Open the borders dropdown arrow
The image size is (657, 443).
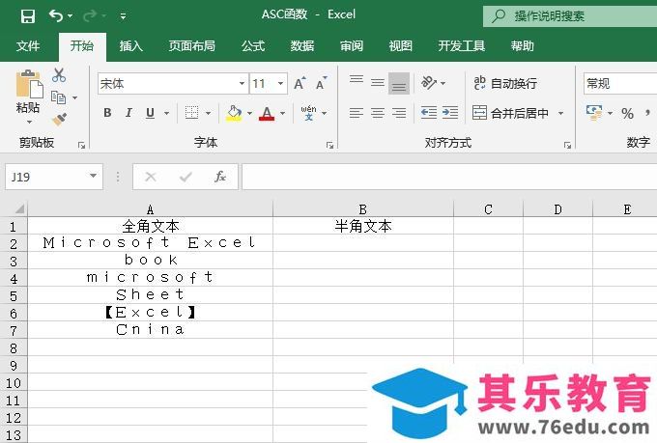point(208,113)
